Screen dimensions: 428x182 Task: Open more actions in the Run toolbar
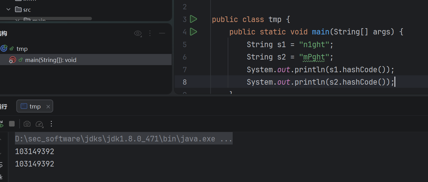point(52,124)
